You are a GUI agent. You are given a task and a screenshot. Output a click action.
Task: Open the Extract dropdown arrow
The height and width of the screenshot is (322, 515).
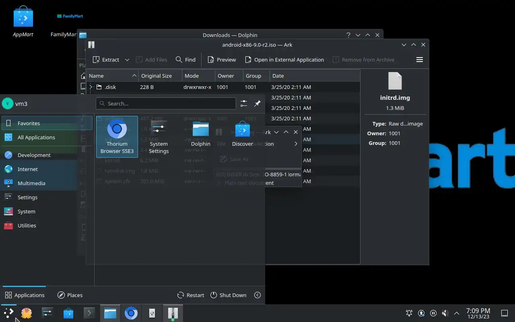click(127, 60)
